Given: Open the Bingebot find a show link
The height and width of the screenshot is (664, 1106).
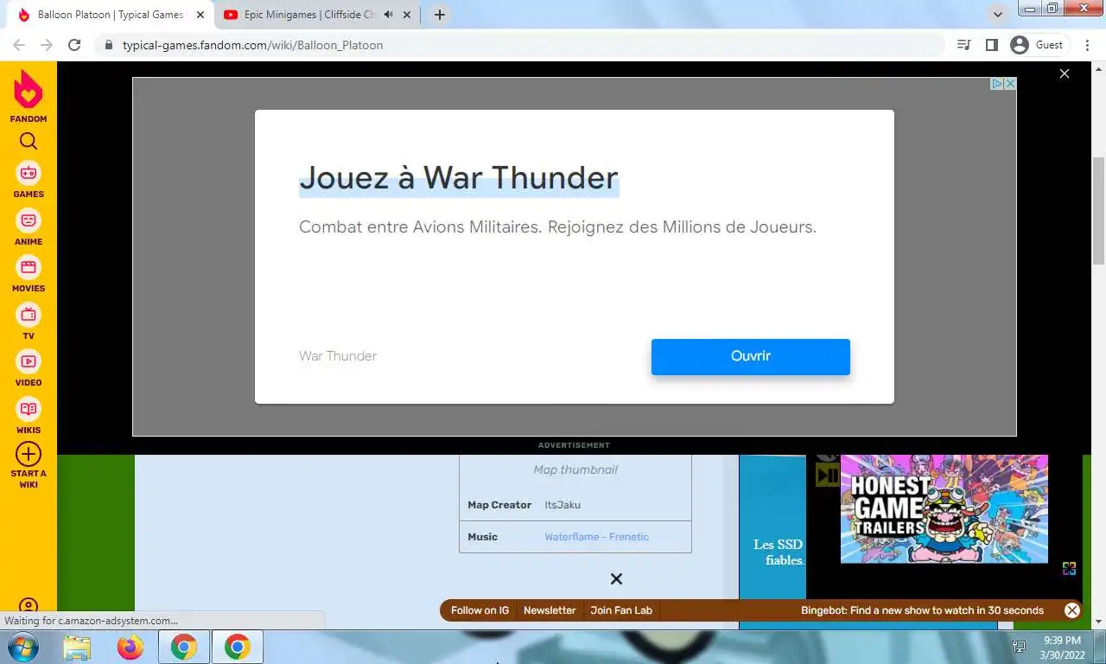Looking at the screenshot, I should pos(922,610).
